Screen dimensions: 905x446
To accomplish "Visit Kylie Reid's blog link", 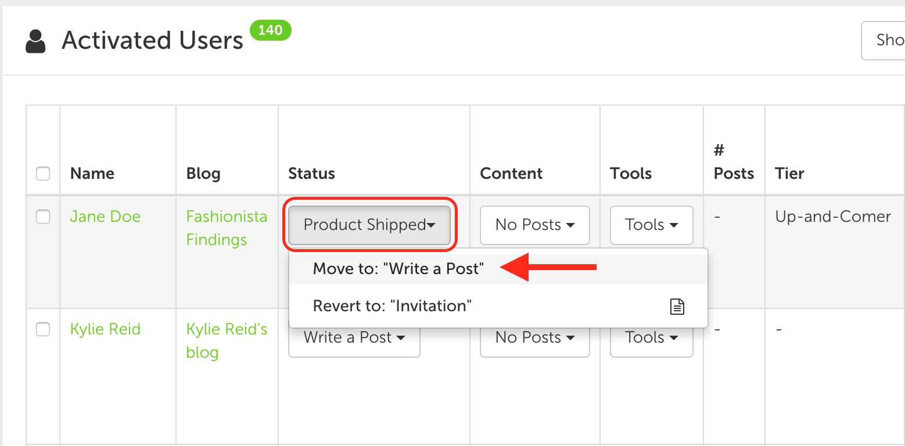I will click(227, 341).
